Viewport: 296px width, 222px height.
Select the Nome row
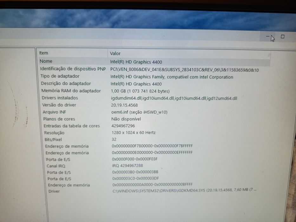coord(154,62)
